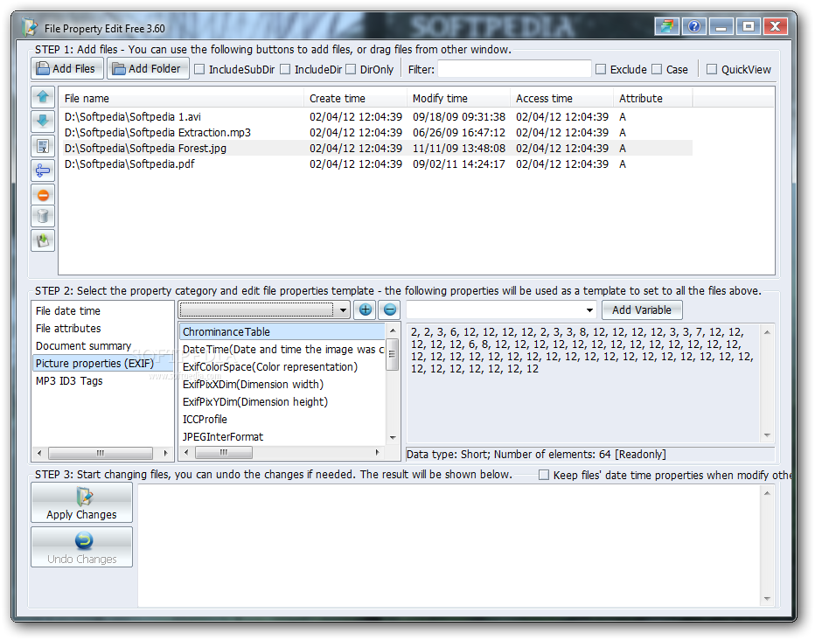Select Document summary category

[83, 346]
